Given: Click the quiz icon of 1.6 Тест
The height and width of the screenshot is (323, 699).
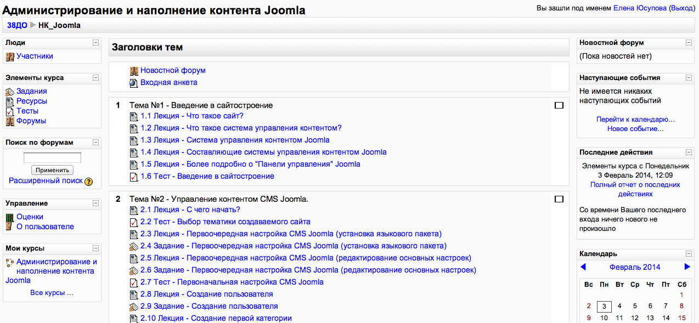Looking at the screenshot, I should [x=134, y=177].
